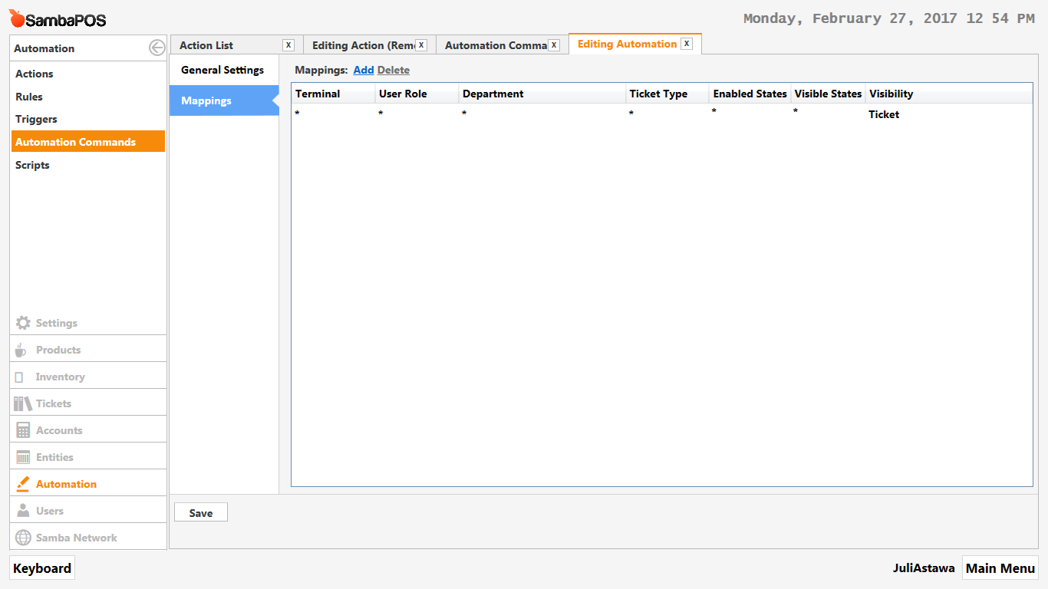Viewport: 1048px width, 589px height.
Task: Open Settings via the gear icon
Action: [x=24, y=323]
